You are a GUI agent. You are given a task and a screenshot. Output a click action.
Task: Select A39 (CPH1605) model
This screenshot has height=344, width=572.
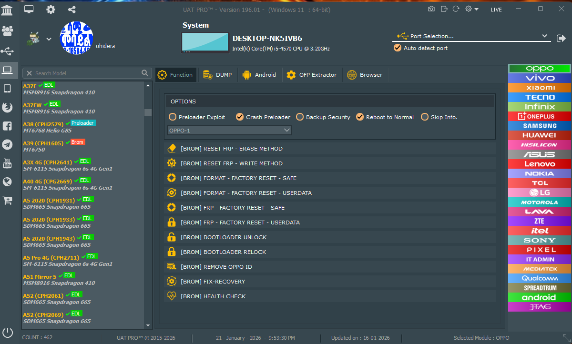pyautogui.click(x=83, y=146)
